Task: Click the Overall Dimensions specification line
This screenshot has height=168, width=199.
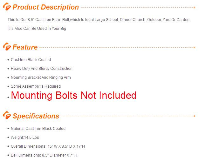Action: (48, 146)
